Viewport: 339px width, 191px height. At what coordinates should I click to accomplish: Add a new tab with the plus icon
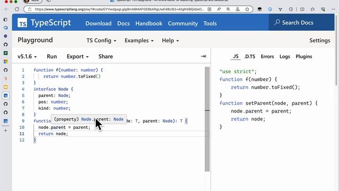point(6,131)
